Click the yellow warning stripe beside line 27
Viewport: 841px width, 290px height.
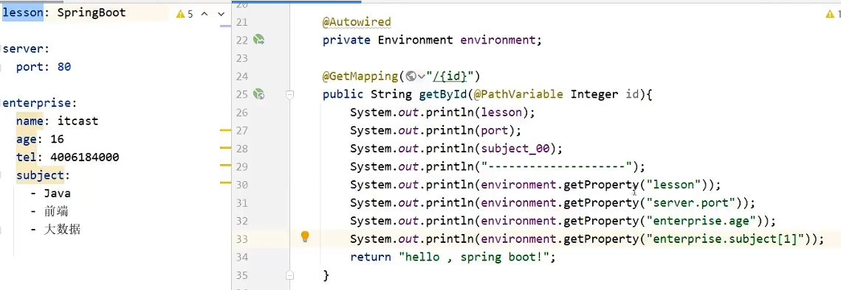(225, 130)
